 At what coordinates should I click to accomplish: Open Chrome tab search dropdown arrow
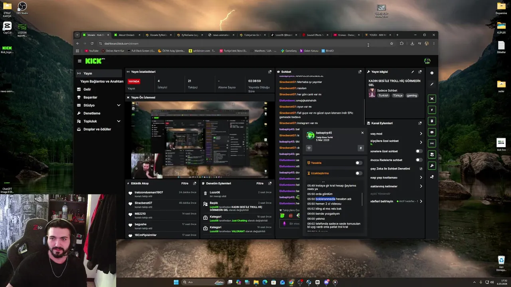77,35
